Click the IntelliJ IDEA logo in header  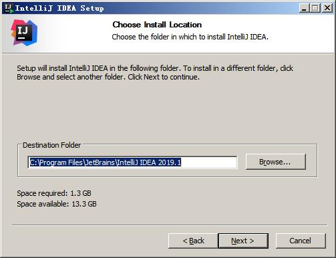click(24, 33)
